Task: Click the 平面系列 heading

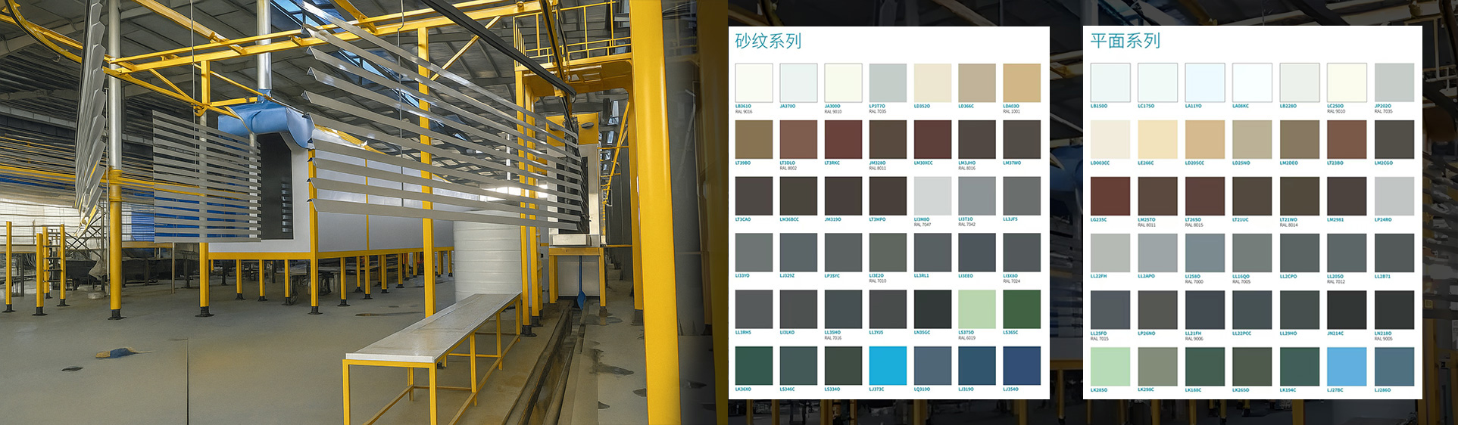Action: pos(1125,41)
